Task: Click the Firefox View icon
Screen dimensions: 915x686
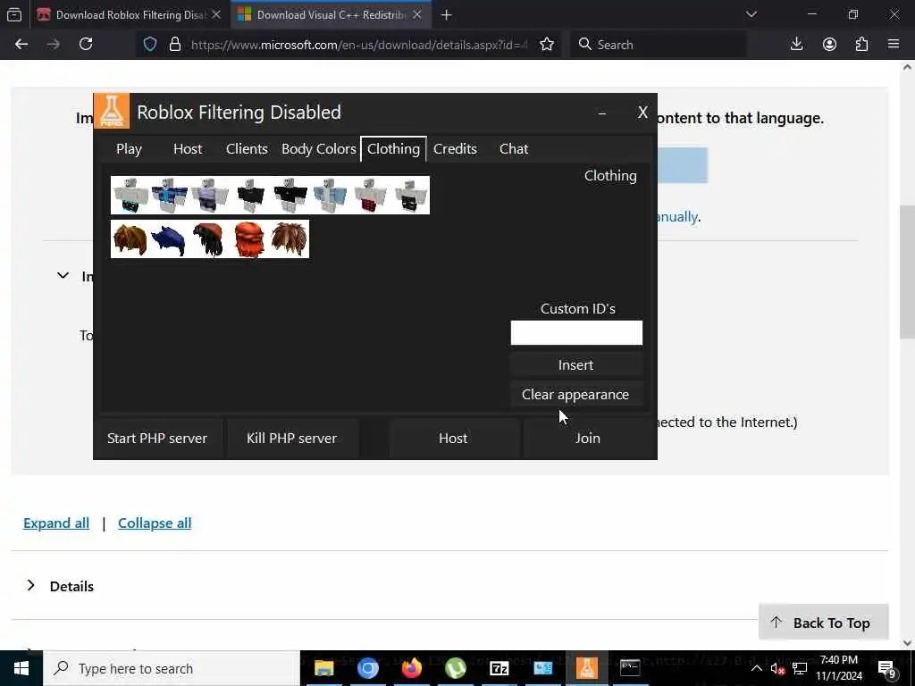Action: coord(14,15)
